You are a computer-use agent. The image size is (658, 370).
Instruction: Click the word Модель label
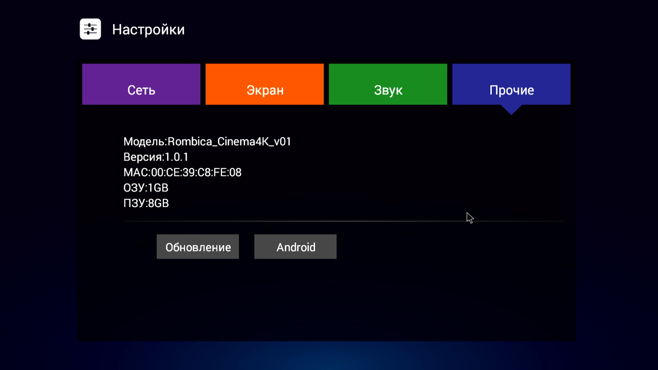pos(144,141)
